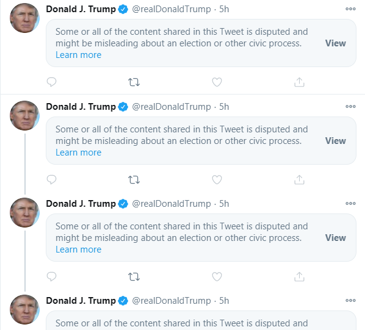Retweet the second tweet

coord(134,180)
